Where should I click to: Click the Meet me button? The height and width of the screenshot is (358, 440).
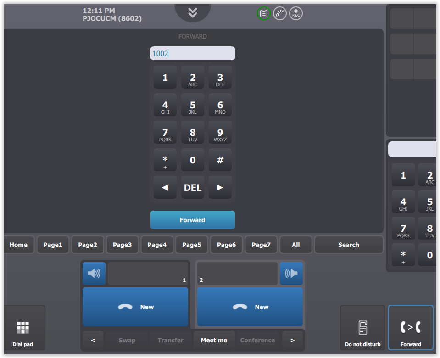click(214, 340)
